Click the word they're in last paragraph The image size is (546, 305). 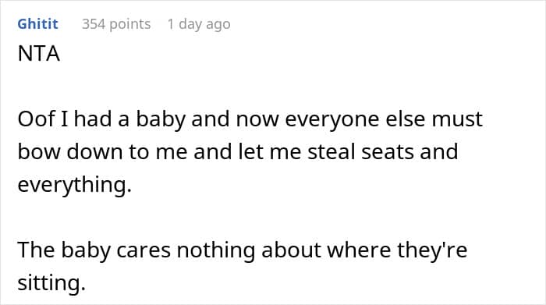tap(432, 250)
